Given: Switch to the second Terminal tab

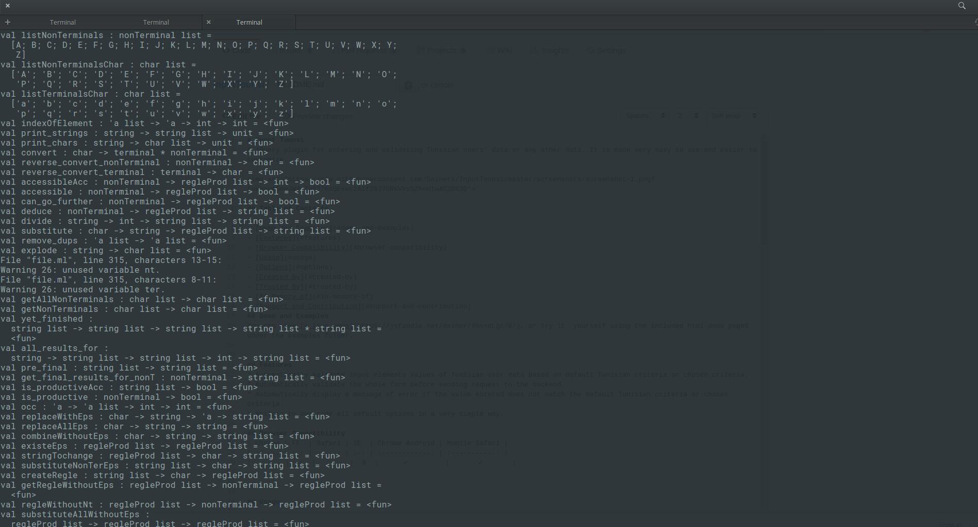Looking at the screenshot, I should tap(156, 22).
